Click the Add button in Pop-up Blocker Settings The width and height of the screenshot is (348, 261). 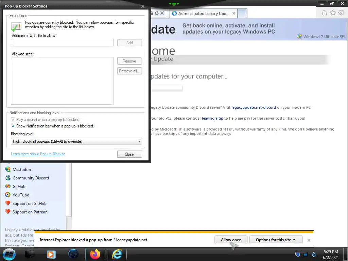pyautogui.click(x=129, y=42)
